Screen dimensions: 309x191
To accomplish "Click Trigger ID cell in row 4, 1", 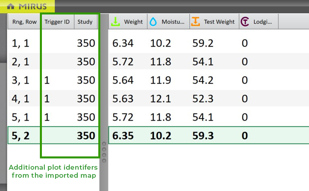I will point(47,99).
